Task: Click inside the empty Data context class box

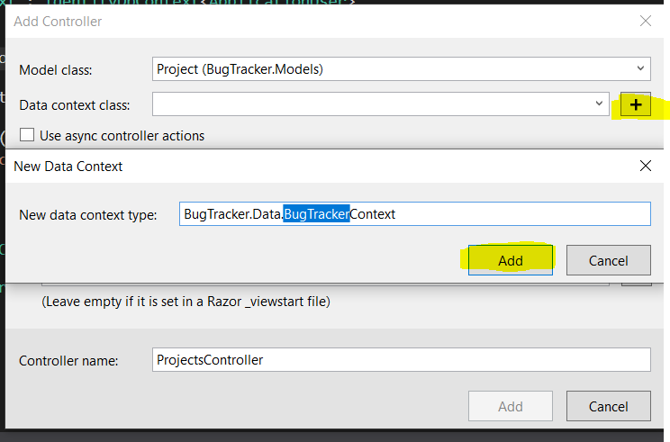Action: [x=374, y=105]
